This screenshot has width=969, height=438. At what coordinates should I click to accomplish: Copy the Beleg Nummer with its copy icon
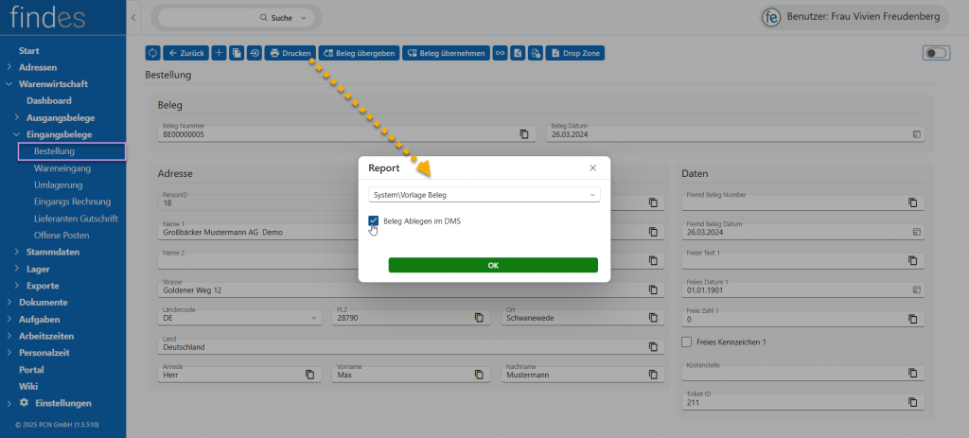[524, 134]
